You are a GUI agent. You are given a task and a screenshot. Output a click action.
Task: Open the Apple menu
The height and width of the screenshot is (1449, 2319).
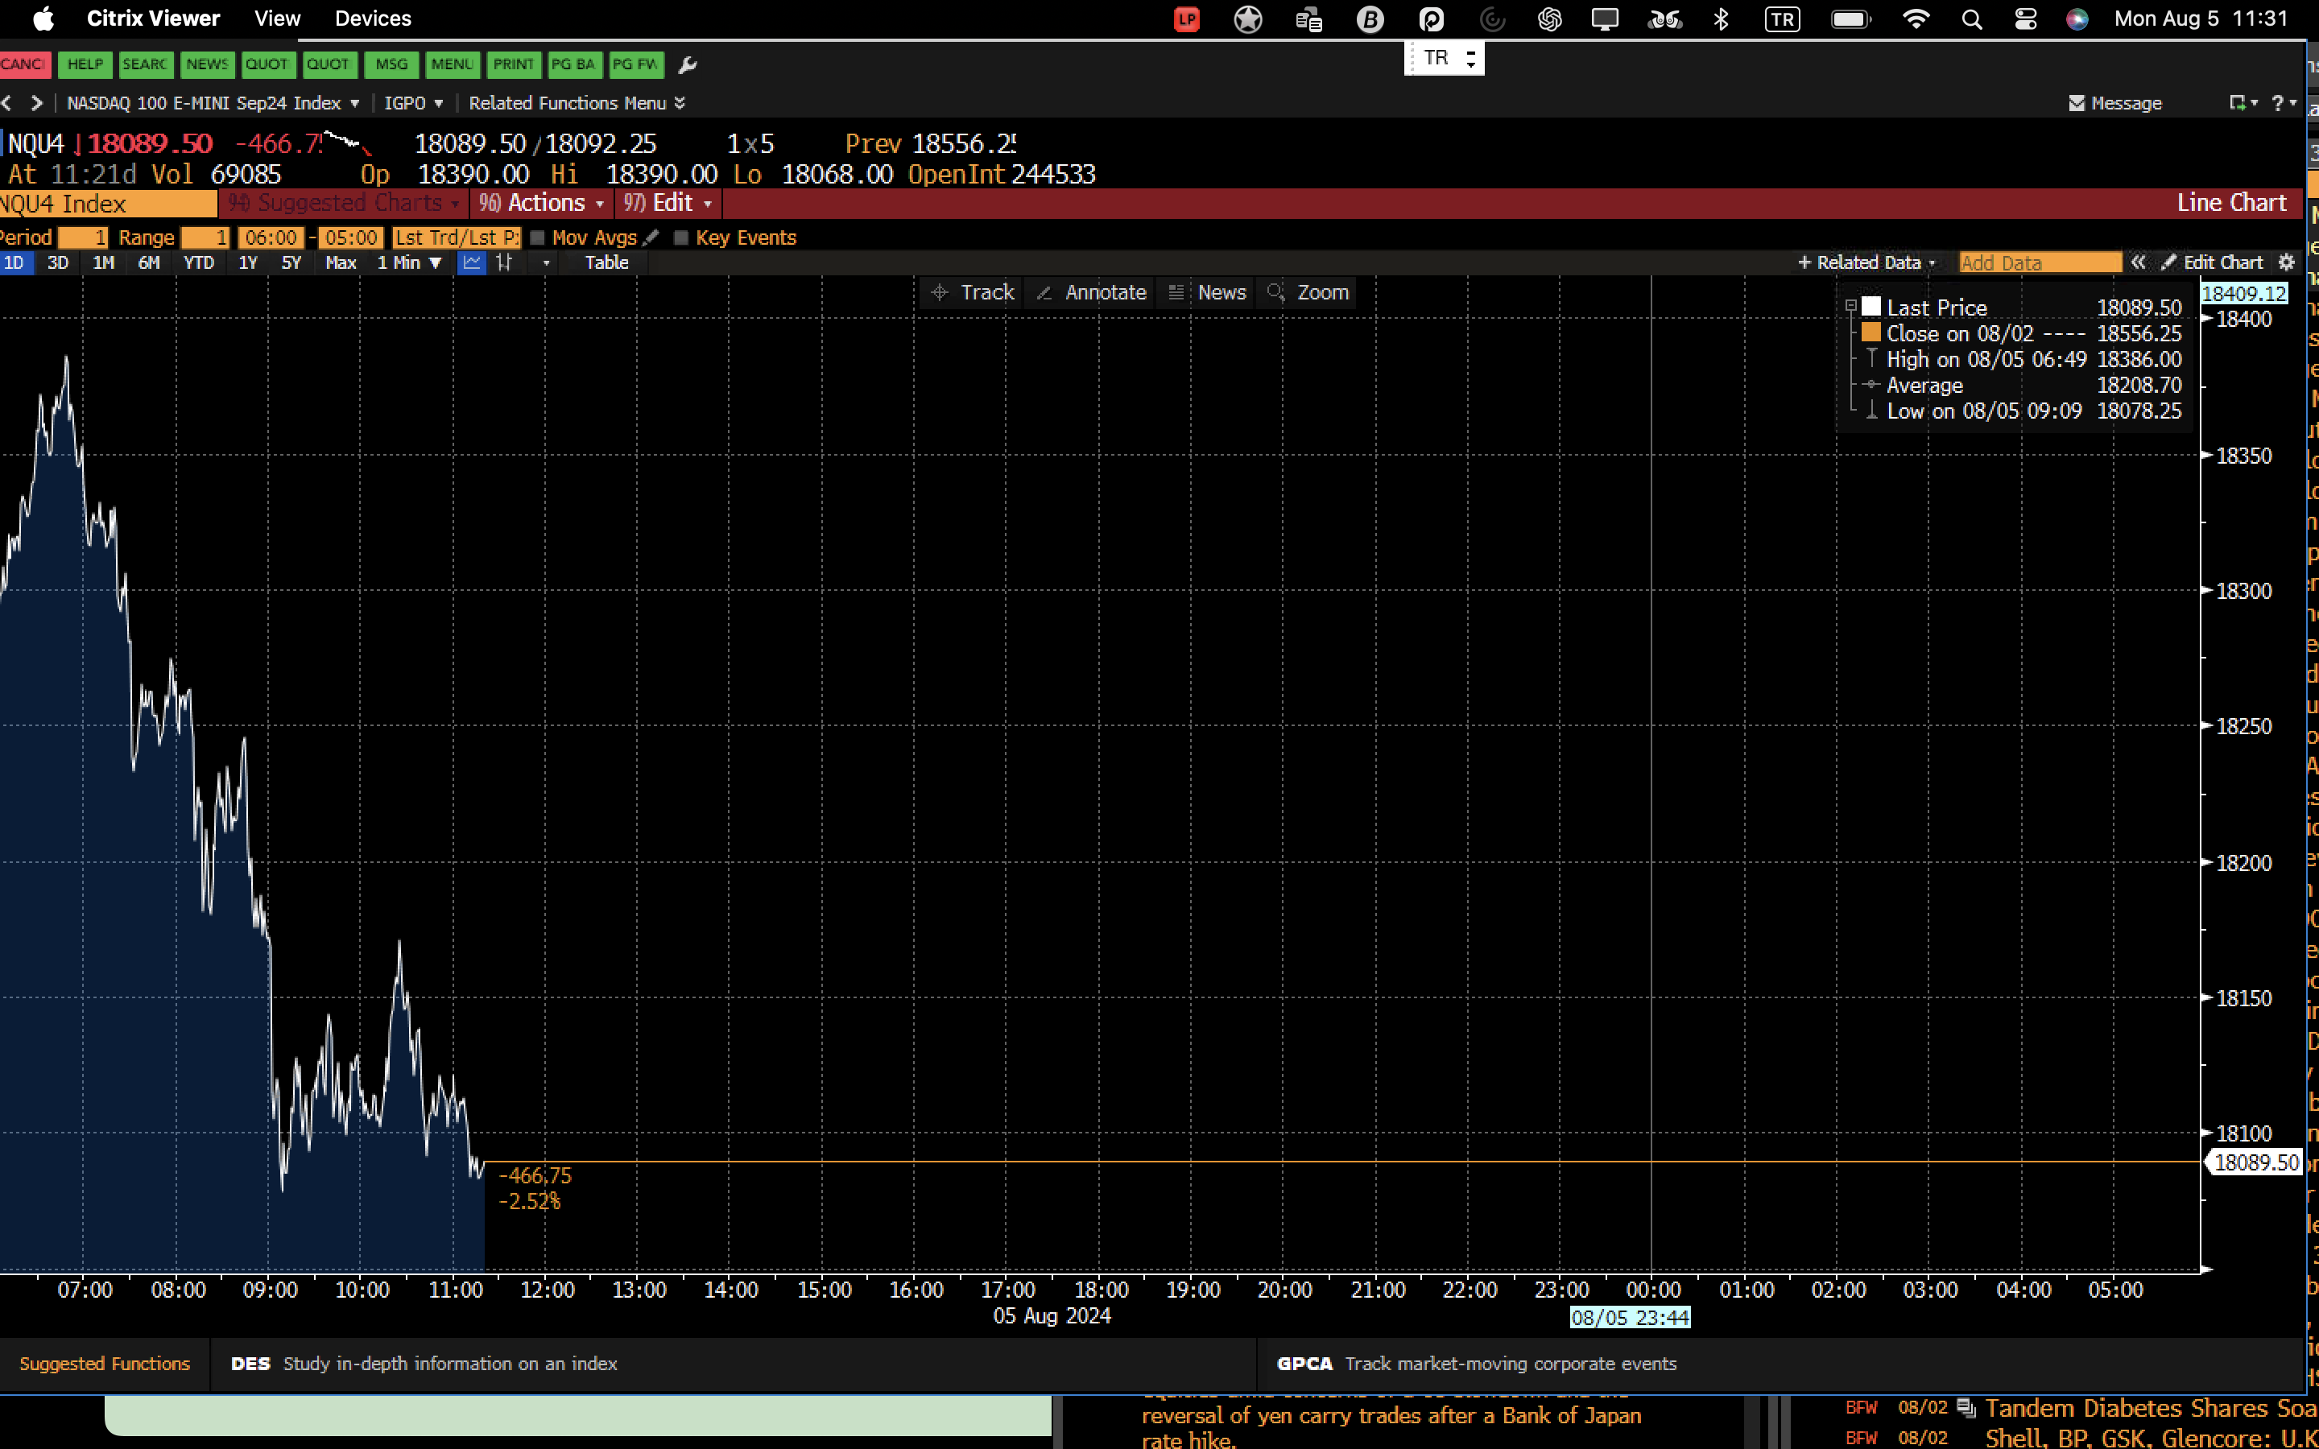pos(44,19)
